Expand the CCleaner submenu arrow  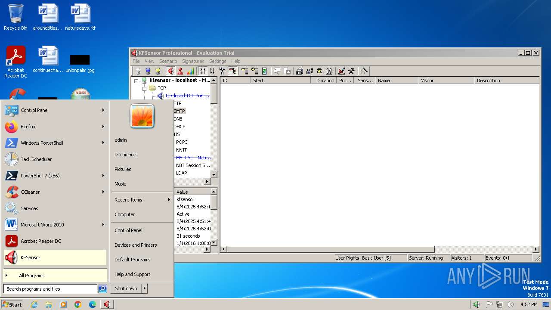click(103, 192)
